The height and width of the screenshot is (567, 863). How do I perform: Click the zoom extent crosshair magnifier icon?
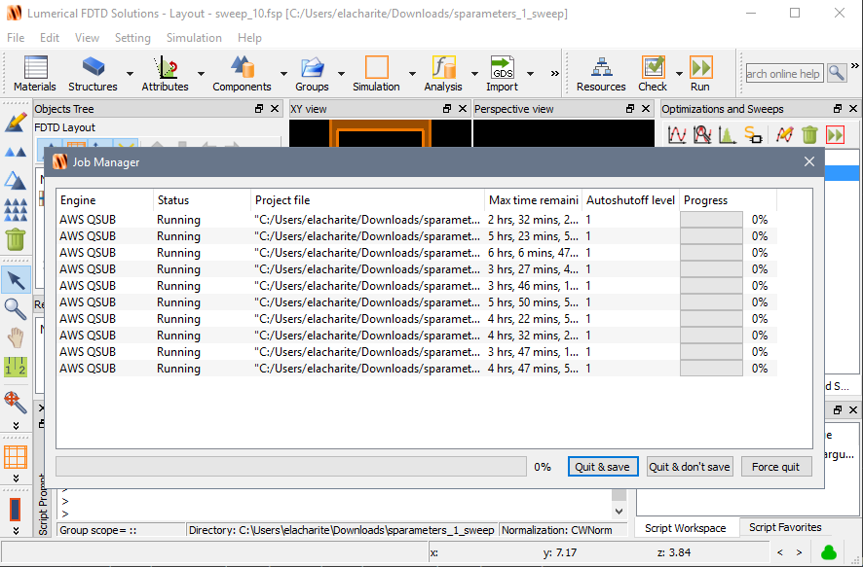tap(16, 403)
